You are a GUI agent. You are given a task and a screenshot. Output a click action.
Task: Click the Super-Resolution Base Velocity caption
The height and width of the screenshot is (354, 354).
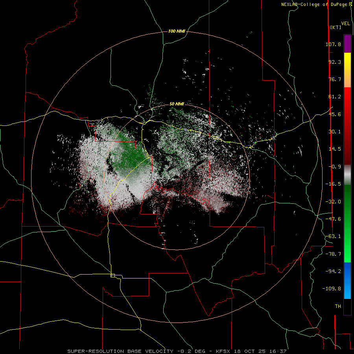(x=177, y=351)
